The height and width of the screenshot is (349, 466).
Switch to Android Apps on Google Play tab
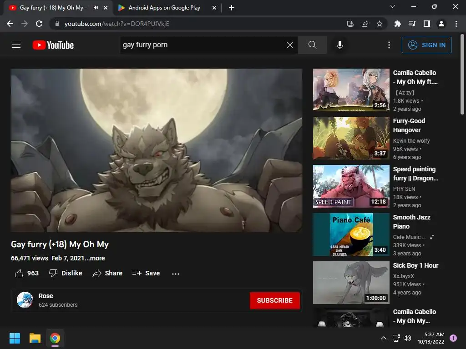pyautogui.click(x=164, y=8)
